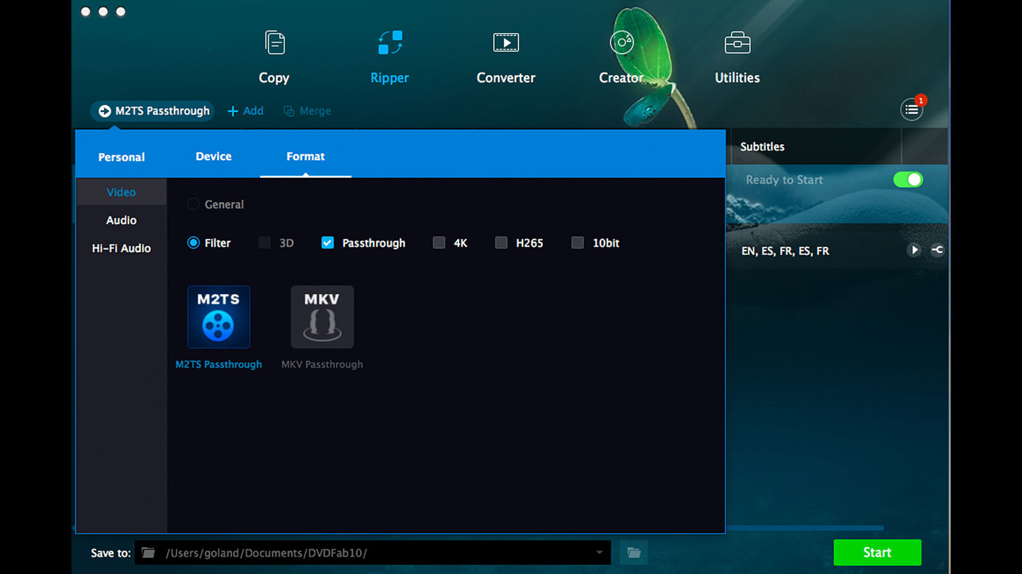Open the Audio section in the sidebar

click(x=121, y=220)
